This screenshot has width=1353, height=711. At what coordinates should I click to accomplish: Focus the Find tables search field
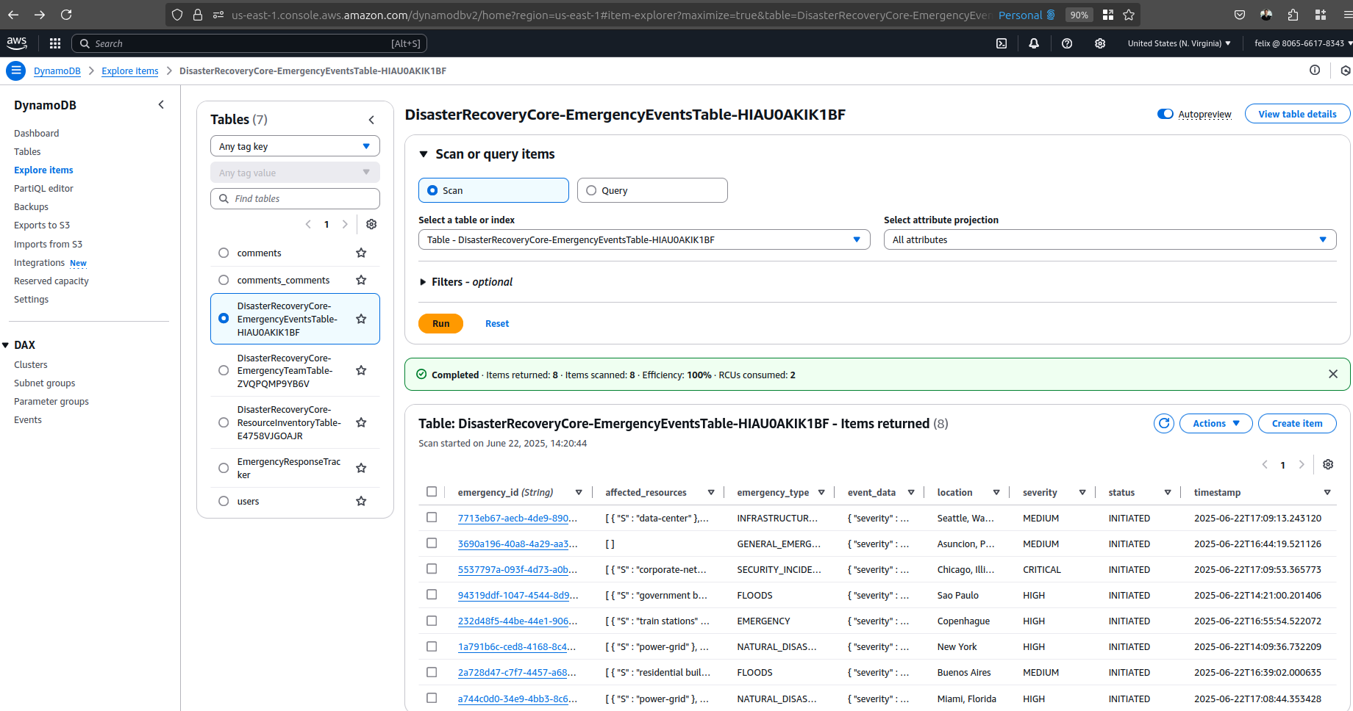click(295, 198)
